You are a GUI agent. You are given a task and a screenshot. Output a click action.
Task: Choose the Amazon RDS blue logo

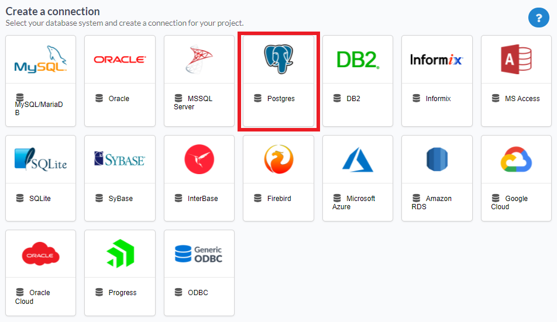[437, 159]
